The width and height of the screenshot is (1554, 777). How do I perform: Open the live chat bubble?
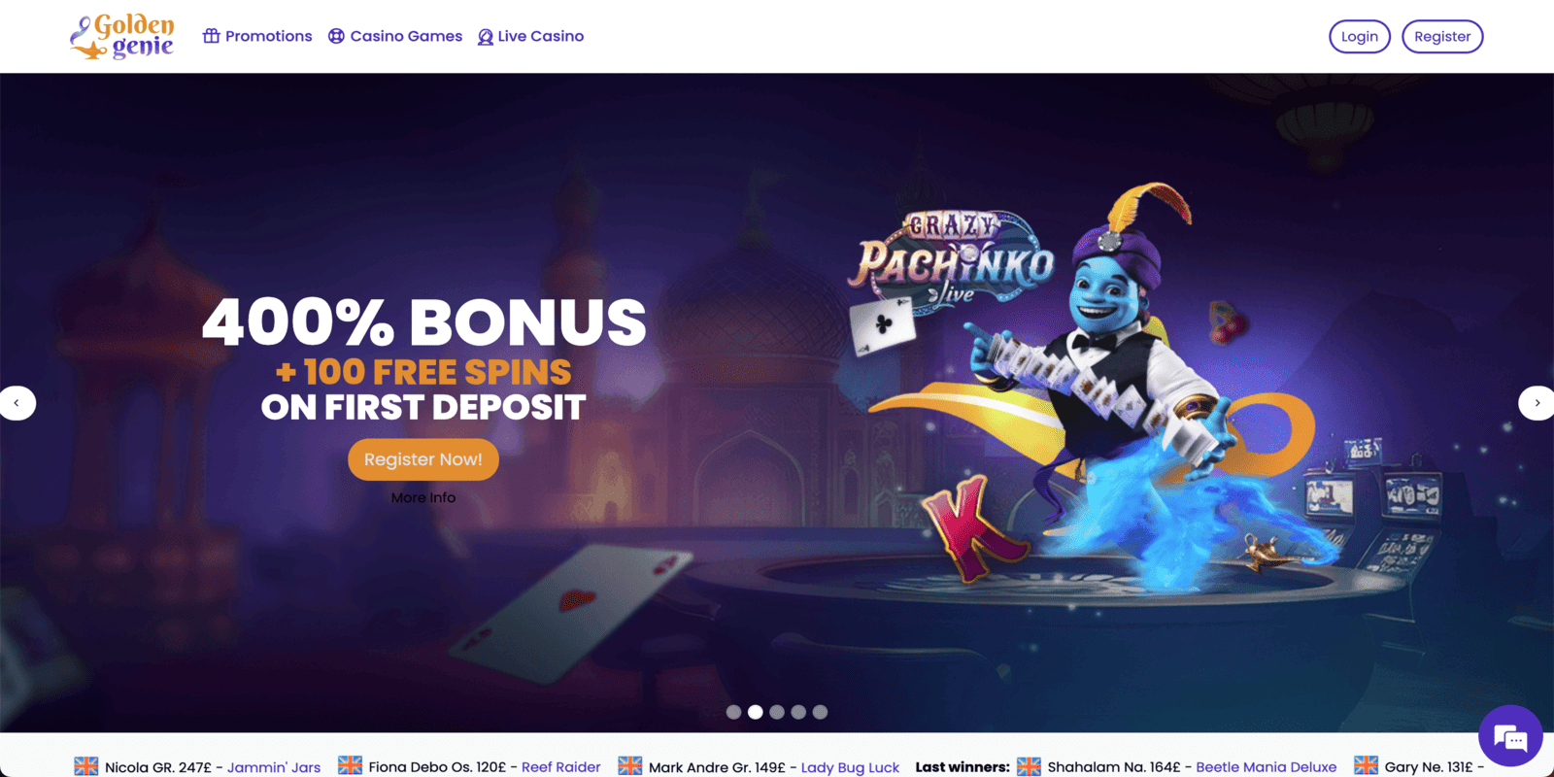pyautogui.click(x=1510, y=736)
